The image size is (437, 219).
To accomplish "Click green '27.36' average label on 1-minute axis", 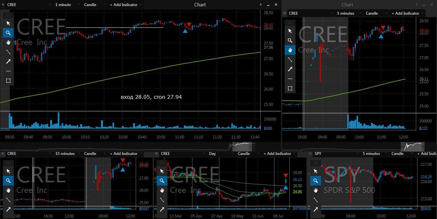I will (268, 47).
